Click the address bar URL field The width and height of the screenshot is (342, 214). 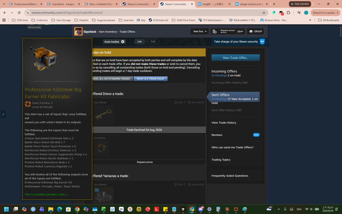[x=144, y=13]
